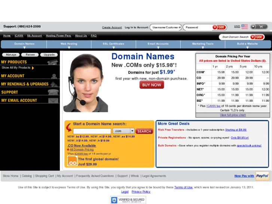Click the login GO! button

tap(219, 27)
